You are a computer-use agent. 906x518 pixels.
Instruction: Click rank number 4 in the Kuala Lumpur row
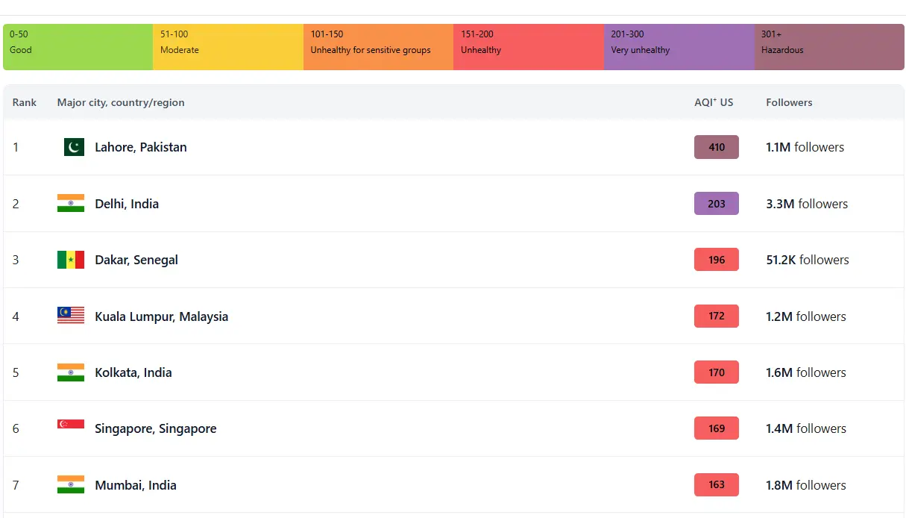(16, 316)
